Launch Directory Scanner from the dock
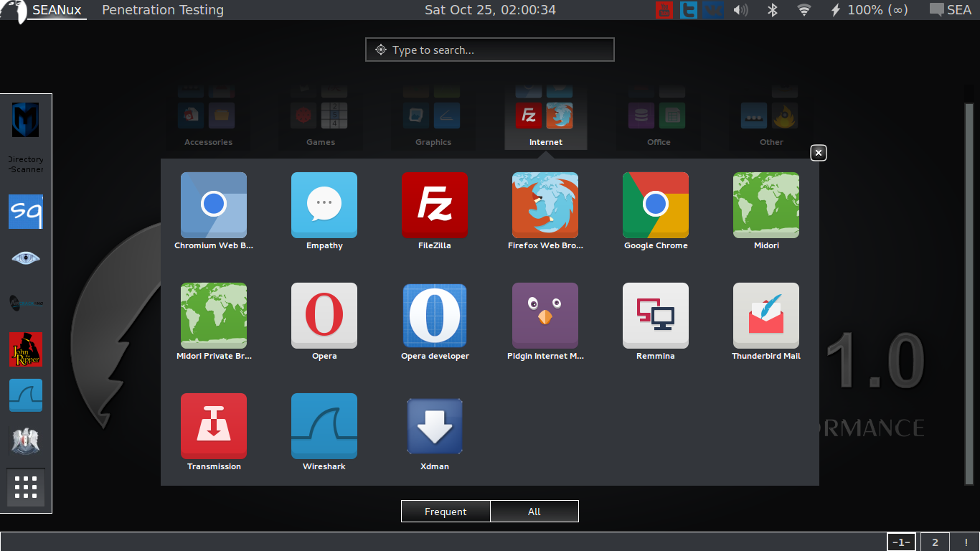Image resolution: width=980 pixels, height=551 pixels. [26, 165]
